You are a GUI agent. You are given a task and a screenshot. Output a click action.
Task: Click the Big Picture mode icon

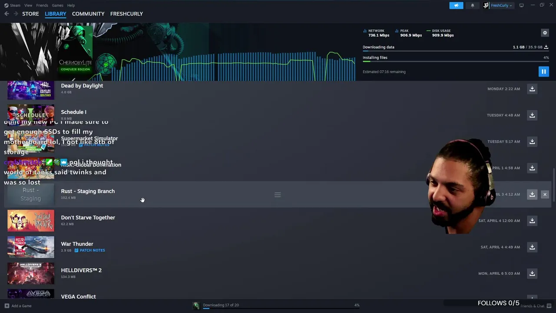coord(521,5)
